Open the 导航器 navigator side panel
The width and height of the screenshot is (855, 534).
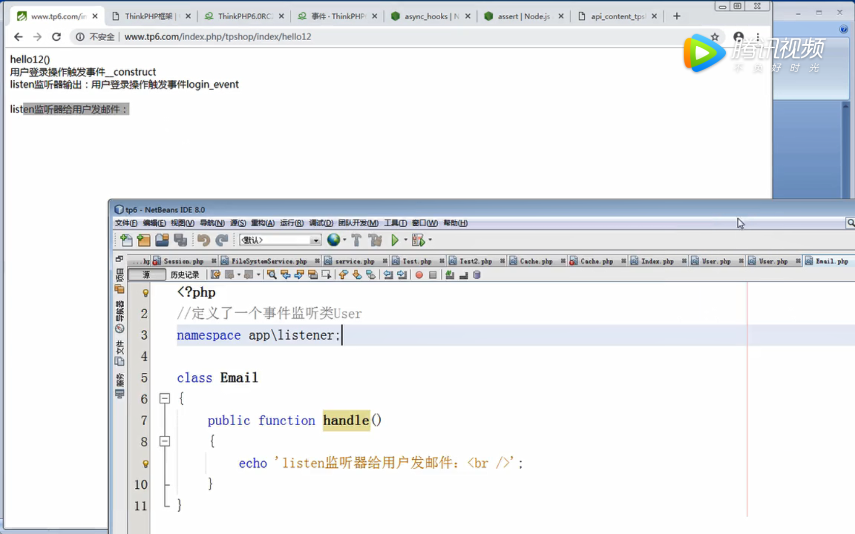click(120, 317)
